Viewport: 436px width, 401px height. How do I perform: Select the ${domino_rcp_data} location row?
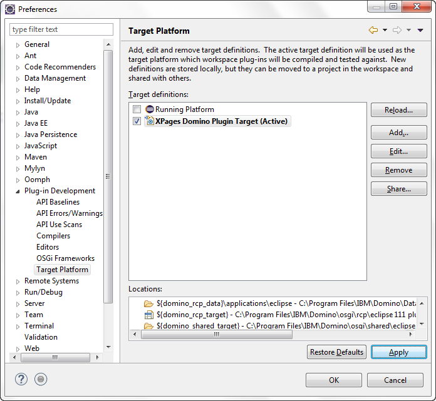[280, 303]
